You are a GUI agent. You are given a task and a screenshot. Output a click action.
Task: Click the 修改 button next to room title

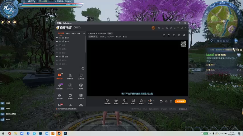pyautogui.click(x=110, y=34)
